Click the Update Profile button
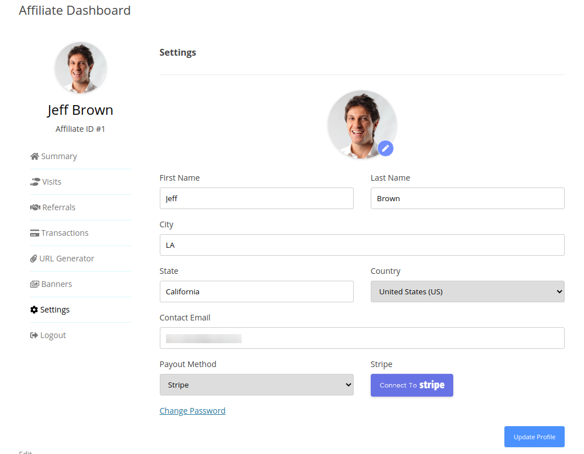The height and width of the screenshot is (454, 584). pyautogui.click(x=535, y=437)
